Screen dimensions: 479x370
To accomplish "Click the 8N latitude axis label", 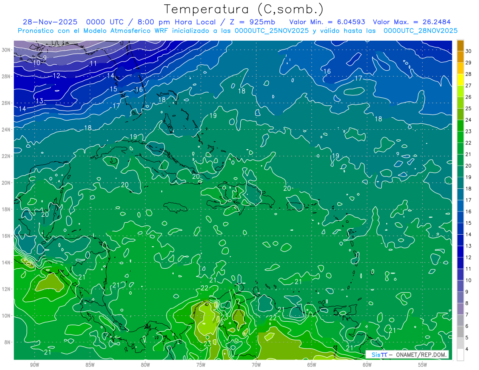I will [8, 342].
